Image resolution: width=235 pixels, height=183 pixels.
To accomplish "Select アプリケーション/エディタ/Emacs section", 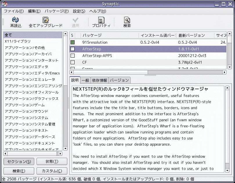I will pyautogui.click(x=33, y=73).
